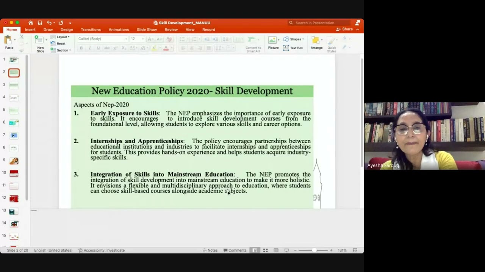
Task: Open the Animations tab
Action: 119,29
